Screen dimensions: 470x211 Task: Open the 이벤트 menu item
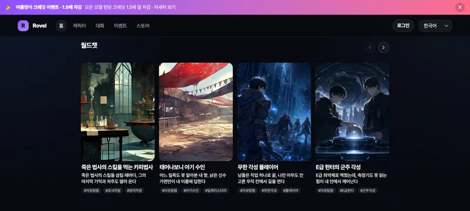point(120,26)
